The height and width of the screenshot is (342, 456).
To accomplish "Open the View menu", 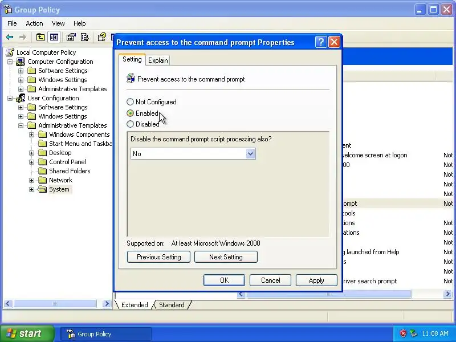I will [58, 23].
